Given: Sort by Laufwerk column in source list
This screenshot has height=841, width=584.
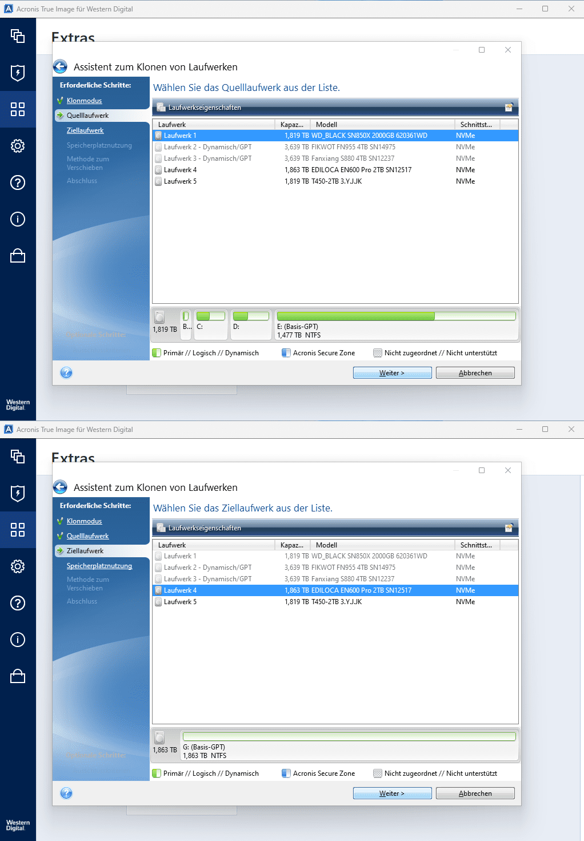Looking at the screenshot, I should click(214, 125).
